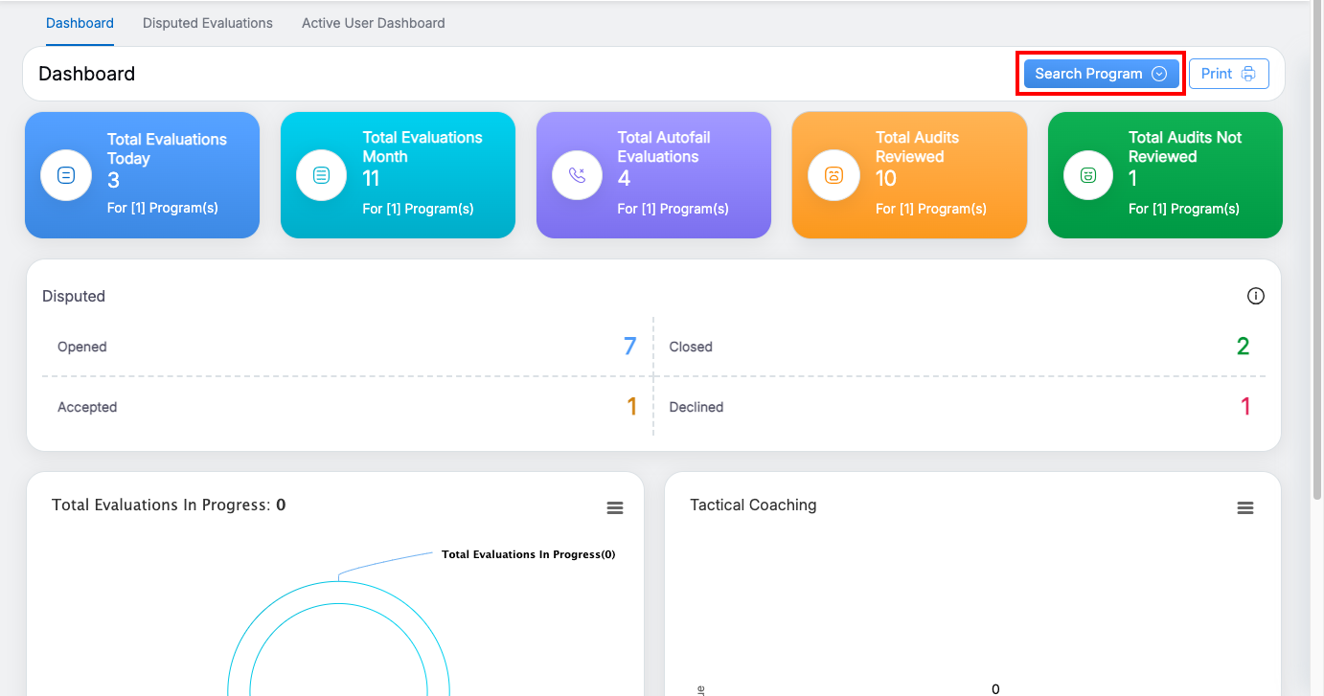Click the Total Audits Not Reviewed icon

[1088, 175]
